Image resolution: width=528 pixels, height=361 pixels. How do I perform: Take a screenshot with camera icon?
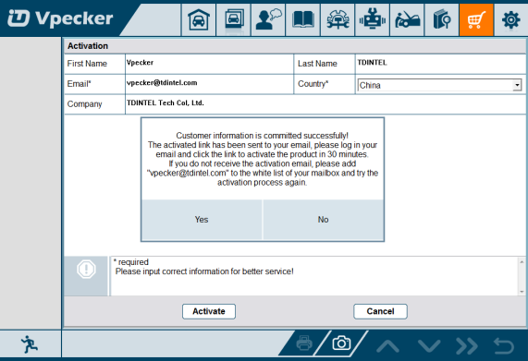click(341, 343)
